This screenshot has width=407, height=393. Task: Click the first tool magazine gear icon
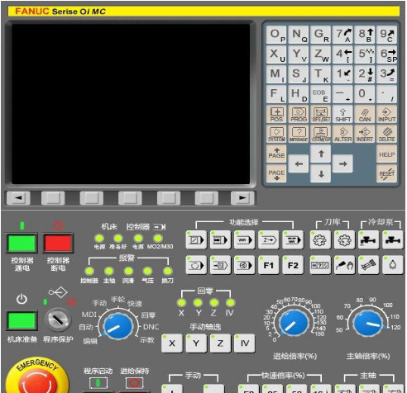[x=320, y=240]
